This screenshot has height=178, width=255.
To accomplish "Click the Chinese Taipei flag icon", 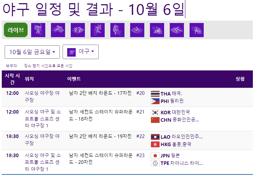I will pyautogui.click(x=155, y=163).
